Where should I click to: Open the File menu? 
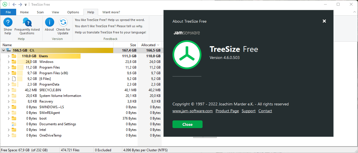point(8,12)
